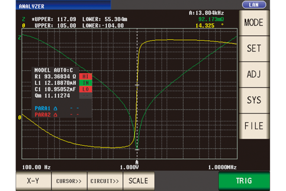Expand the CURSOR>> options

click(68, 181)
